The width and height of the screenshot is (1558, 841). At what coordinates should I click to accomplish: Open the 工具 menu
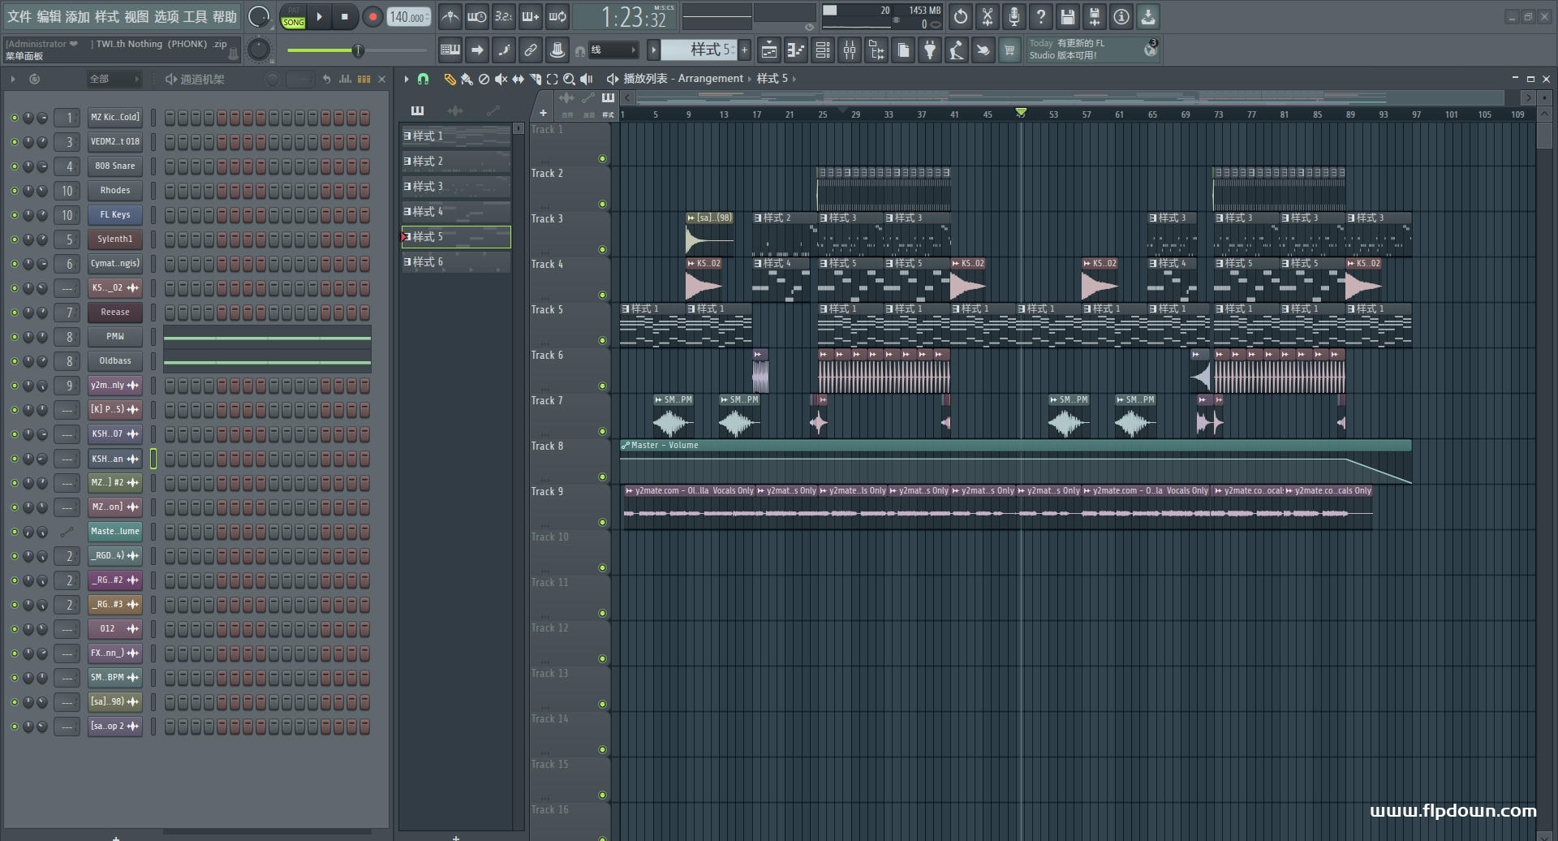coord(195,16)
